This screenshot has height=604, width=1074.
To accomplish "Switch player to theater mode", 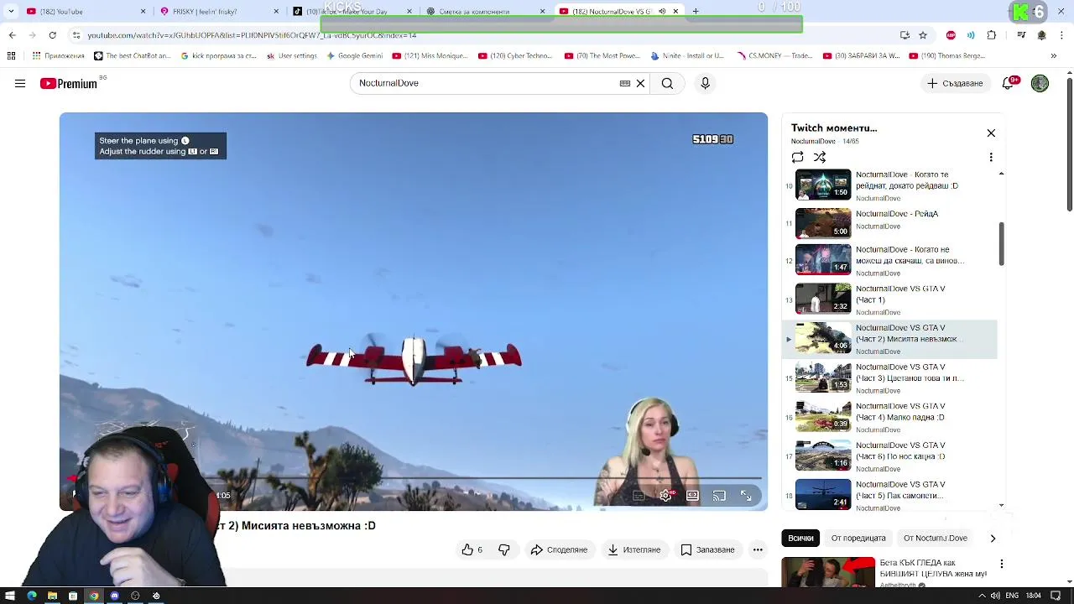I will pyautogui.click(x=692, y=496).
